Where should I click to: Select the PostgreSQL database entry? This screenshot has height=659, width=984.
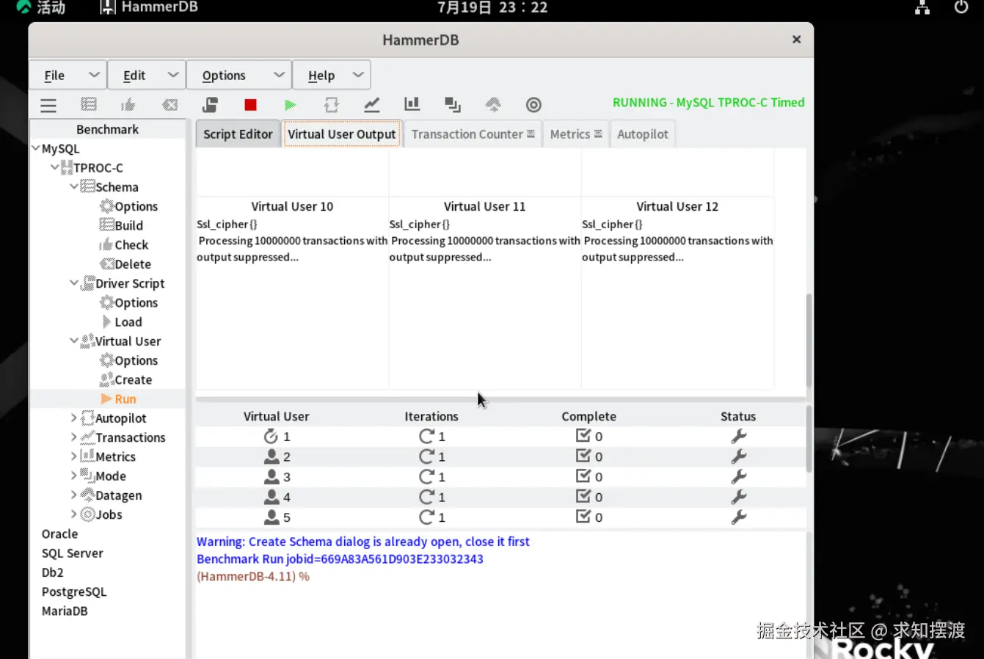[74, 591]
